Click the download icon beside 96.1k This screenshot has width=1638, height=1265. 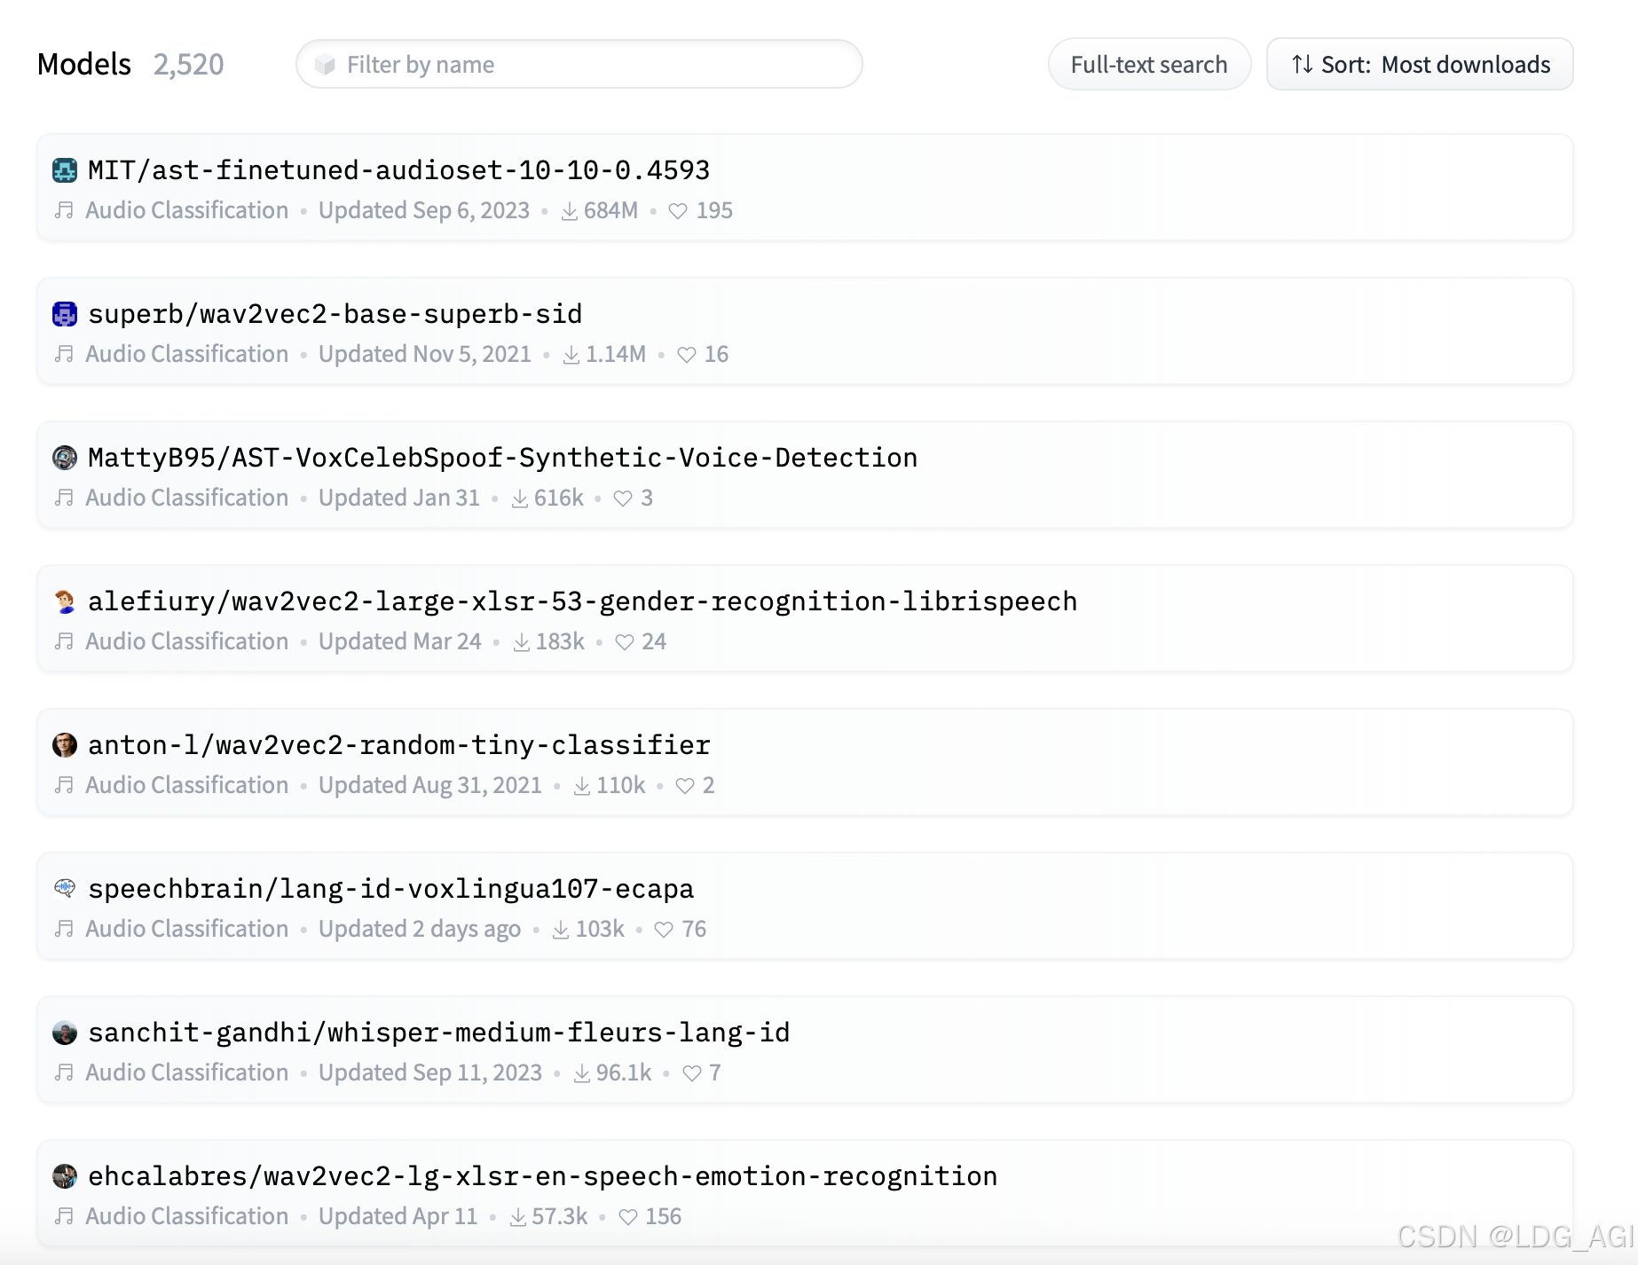[582, 1073]
